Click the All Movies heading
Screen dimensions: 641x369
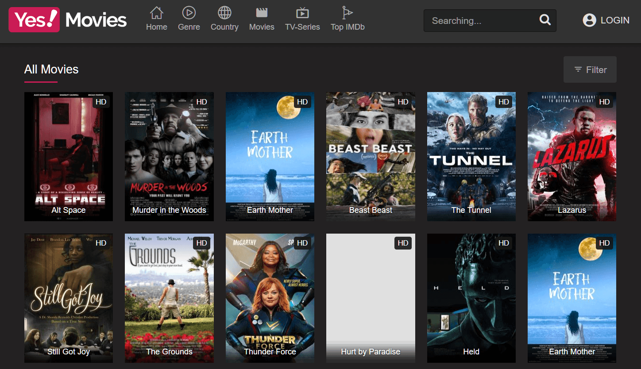click(51, 69)
